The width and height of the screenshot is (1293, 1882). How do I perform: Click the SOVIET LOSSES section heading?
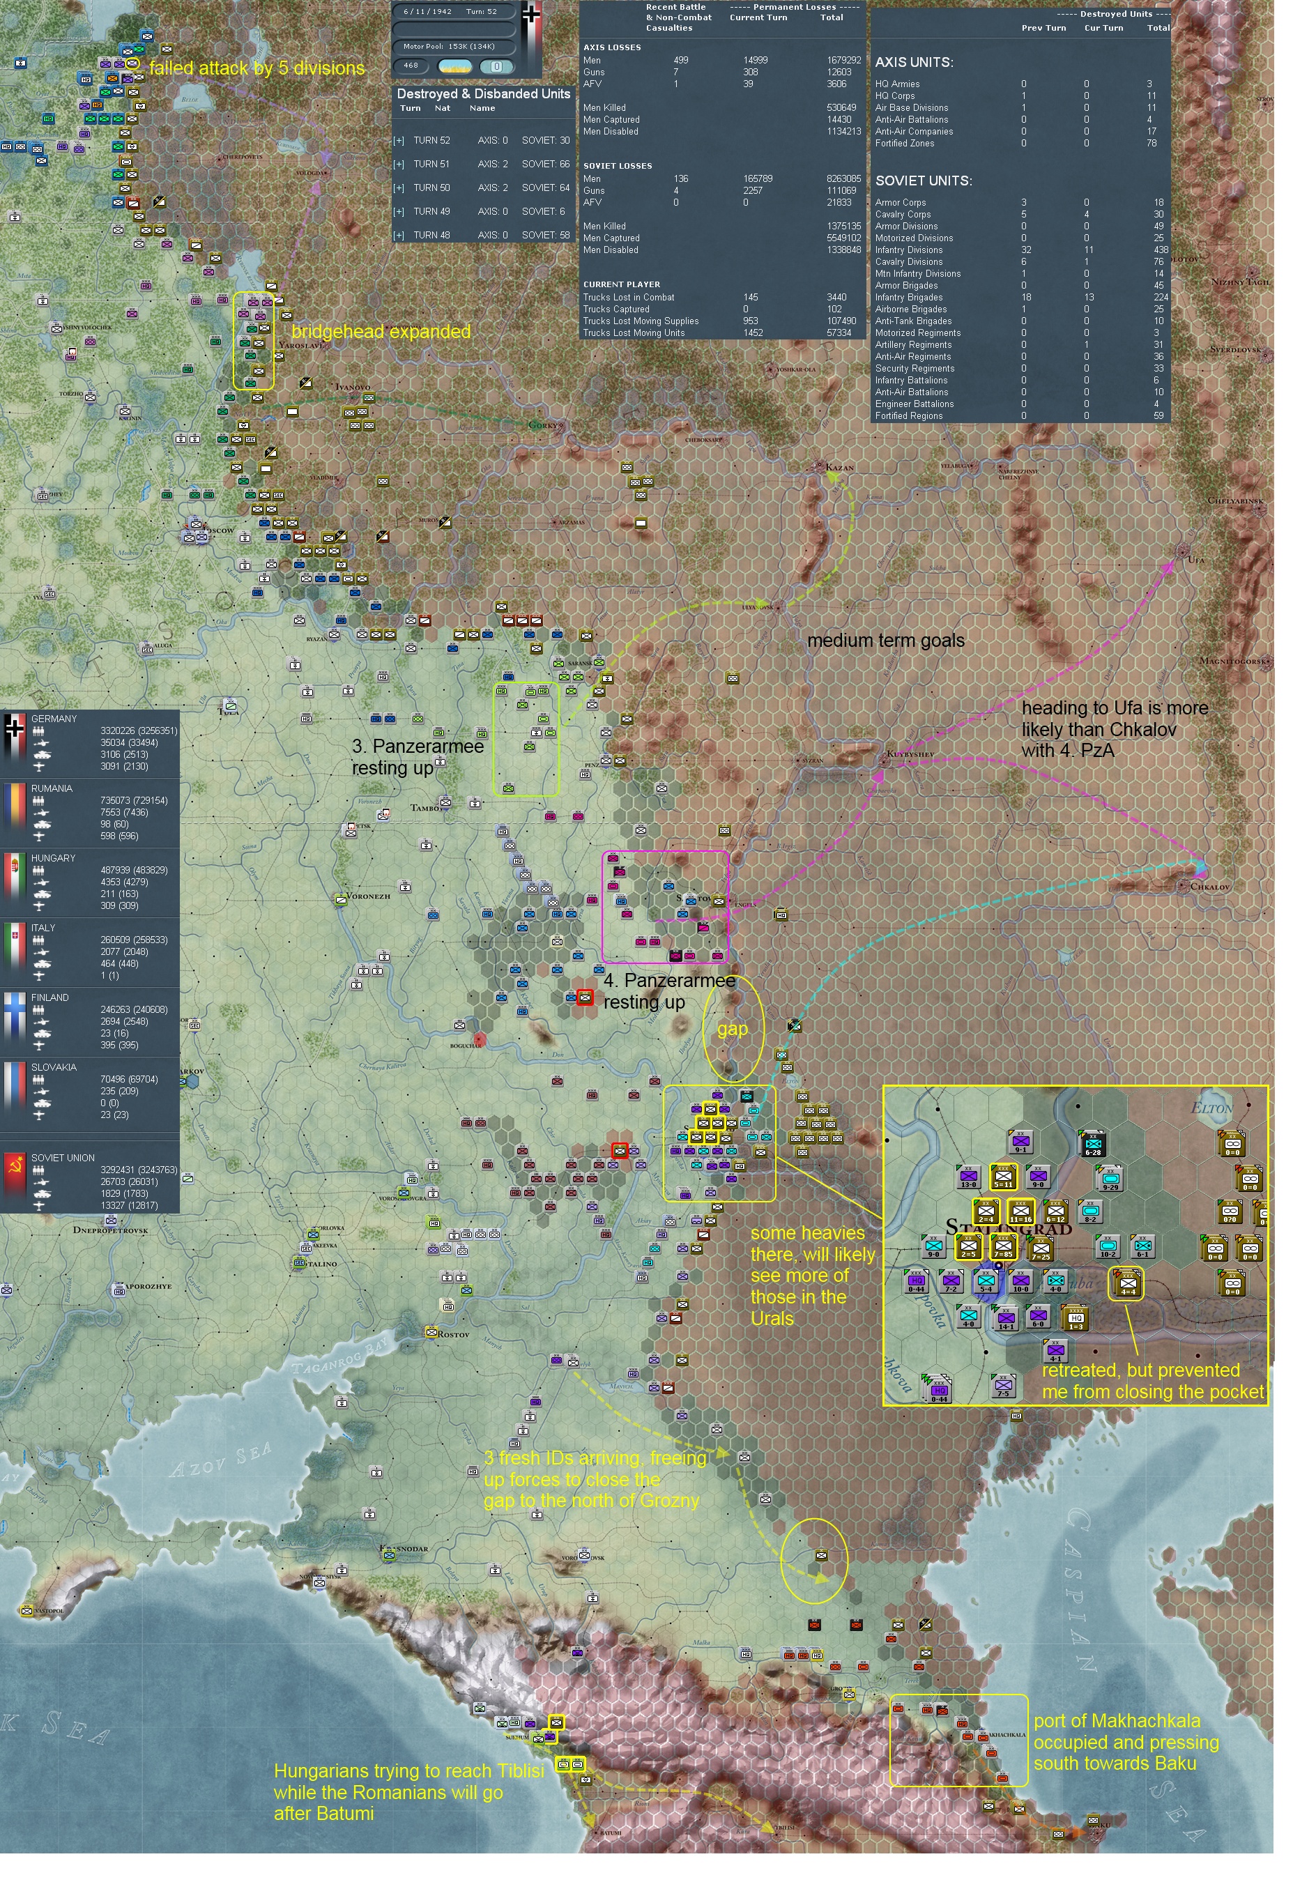(x=618, y=166)
